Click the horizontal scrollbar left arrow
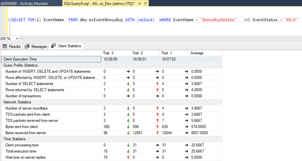Image resolution: width=302 pixels, height=161 pixels. pos(22,38)
